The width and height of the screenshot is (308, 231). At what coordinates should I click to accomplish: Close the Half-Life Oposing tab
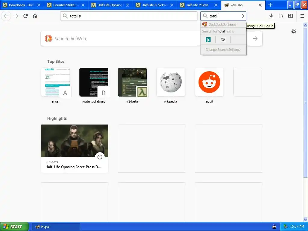tap(128, 5)
